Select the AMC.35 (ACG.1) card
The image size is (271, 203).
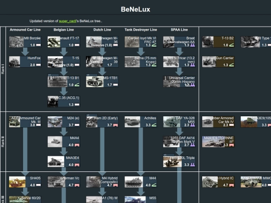coord(64,101)
